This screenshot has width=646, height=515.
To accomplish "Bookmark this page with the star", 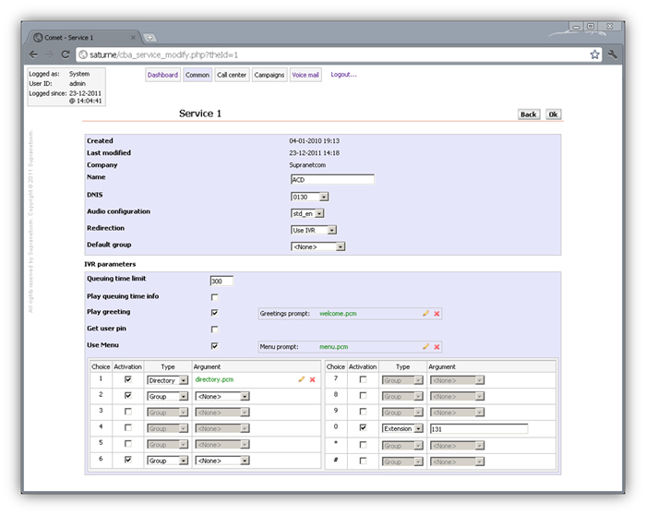I will coord(594,54).
